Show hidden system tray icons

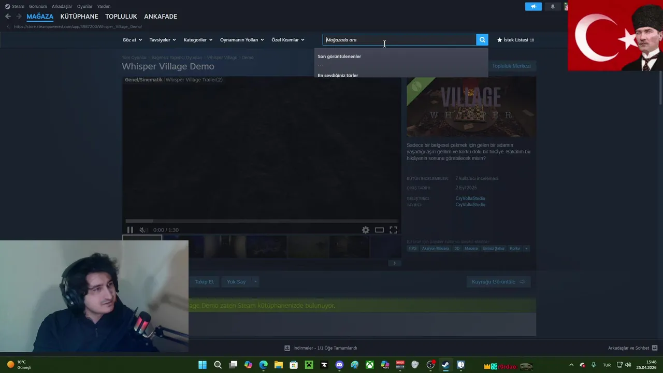click(x=571, y=365)
